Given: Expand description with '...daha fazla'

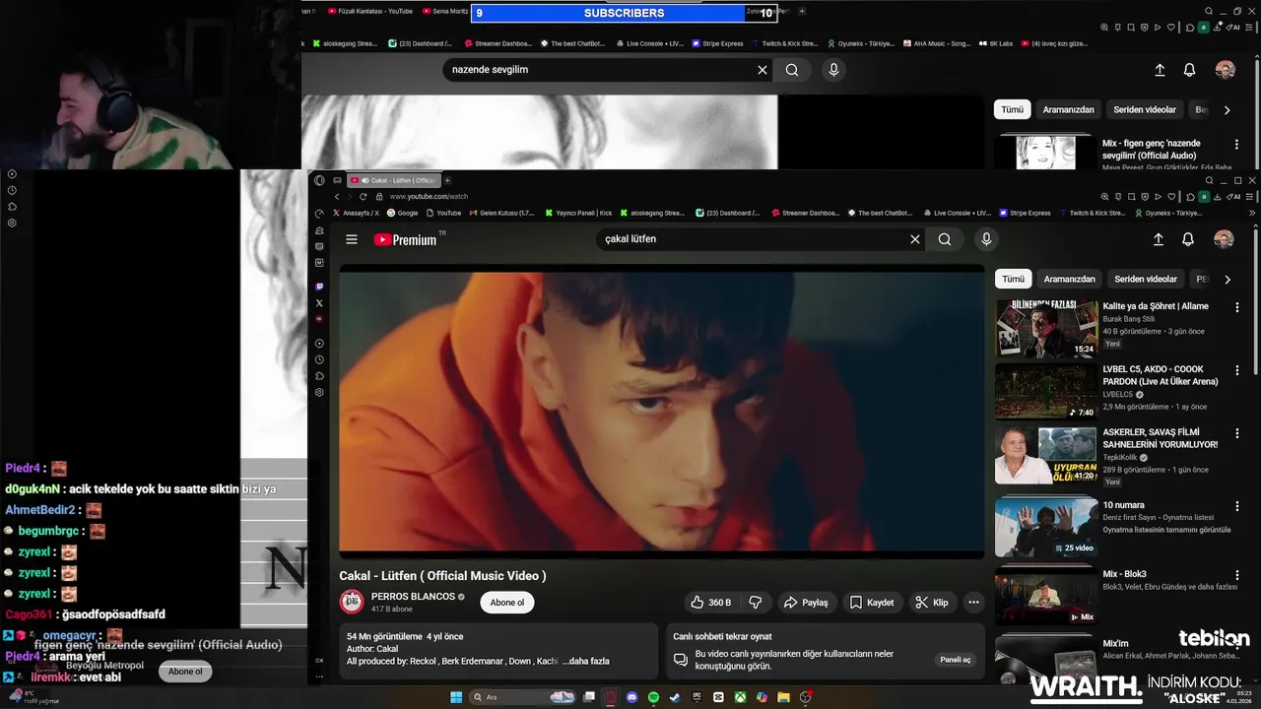Looking at the screenshot, I should click(x=586, y=661).
